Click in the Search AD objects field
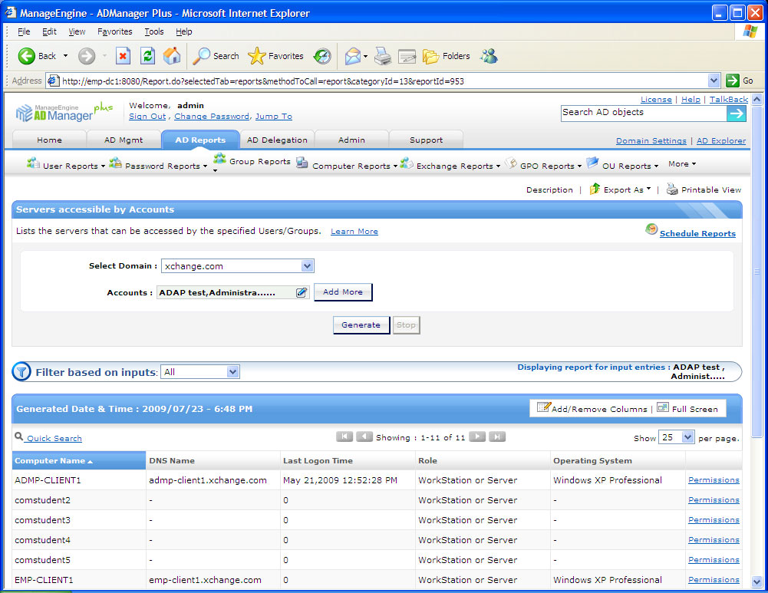768x593 pixels. [x=644, y=113]
